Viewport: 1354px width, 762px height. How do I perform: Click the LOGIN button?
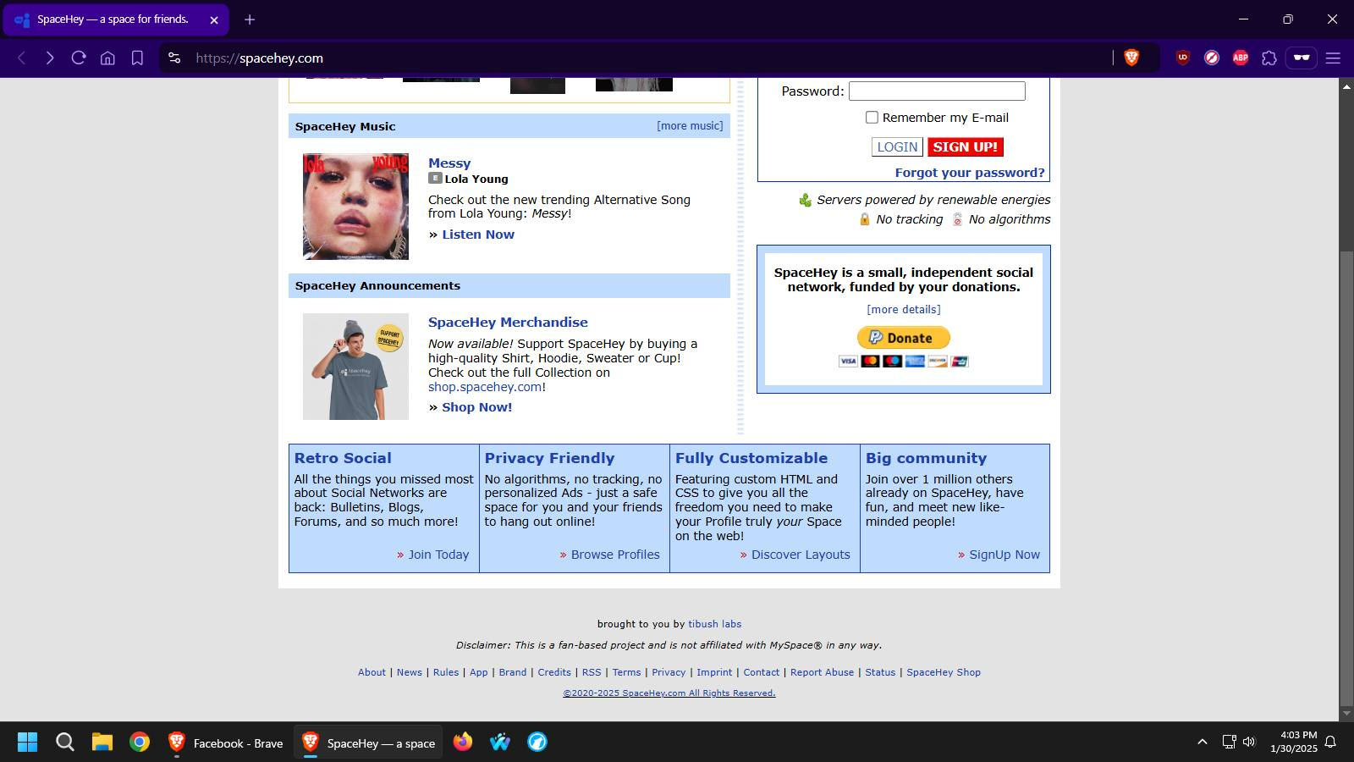[x=897, y=147]
